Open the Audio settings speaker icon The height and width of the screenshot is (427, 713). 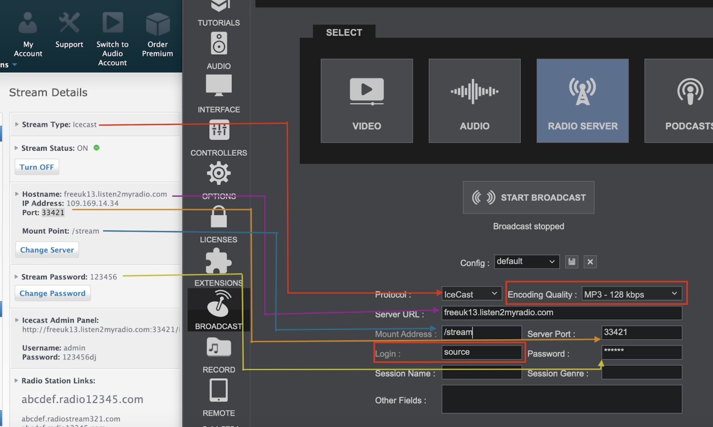point(219,44)
